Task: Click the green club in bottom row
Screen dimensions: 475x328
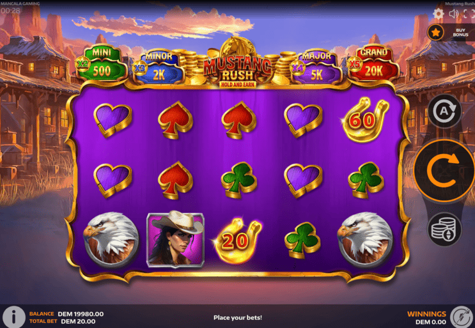Action: pos(302,240)
